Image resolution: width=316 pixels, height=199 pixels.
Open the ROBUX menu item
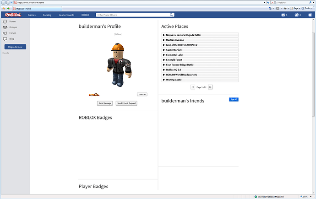pos(85,15)
